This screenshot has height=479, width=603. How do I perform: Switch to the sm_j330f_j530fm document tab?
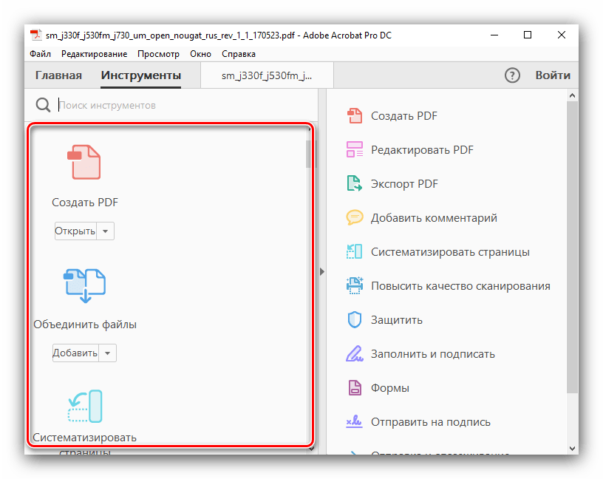pyautogui.click(x=267, y=75)
